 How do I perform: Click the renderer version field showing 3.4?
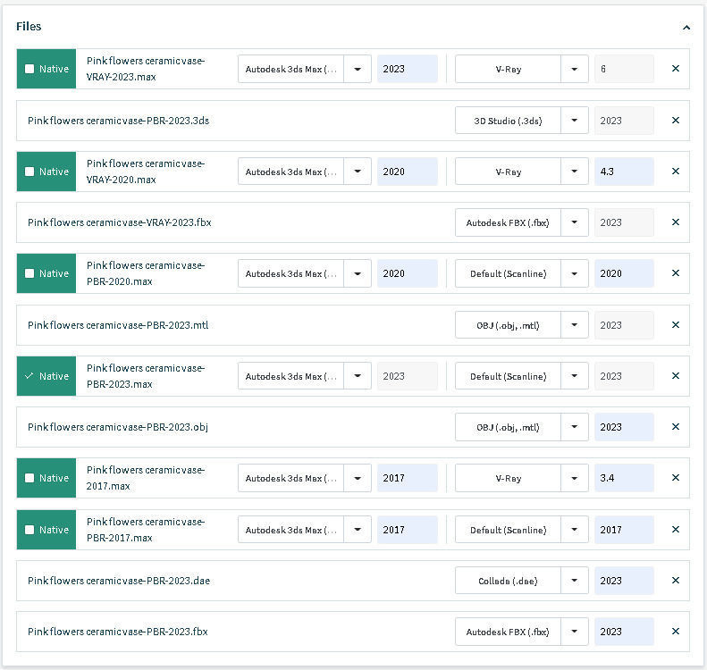(x=623, y=478)
